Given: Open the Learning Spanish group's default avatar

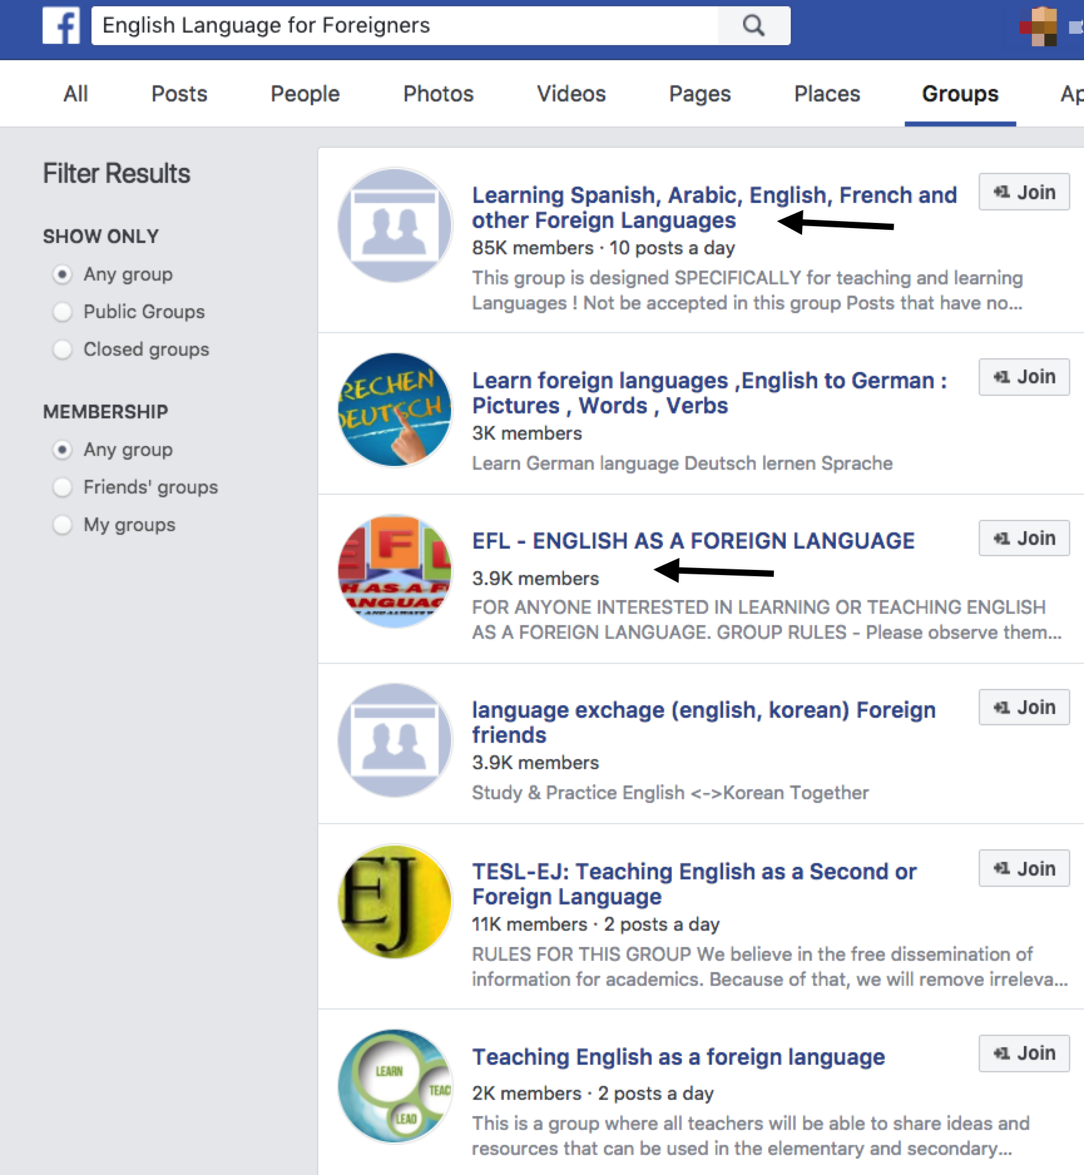Looking at the screenshot, I should pos(395,224).
